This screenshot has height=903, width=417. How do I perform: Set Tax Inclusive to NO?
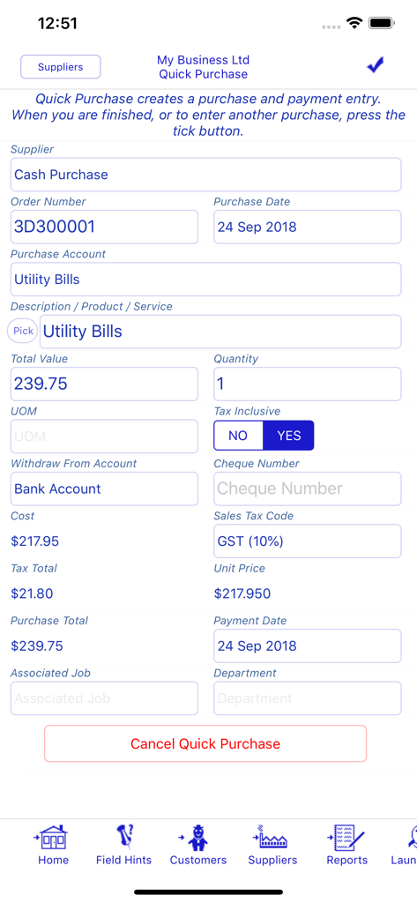(x=238, y=436)
